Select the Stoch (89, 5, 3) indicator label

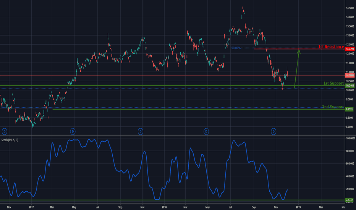coord(10,140)
